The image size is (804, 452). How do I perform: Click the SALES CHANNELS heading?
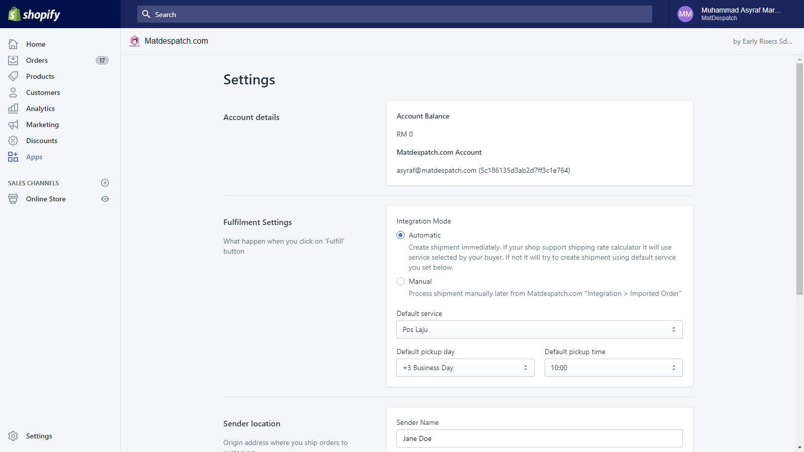click(x=33, y=183)
